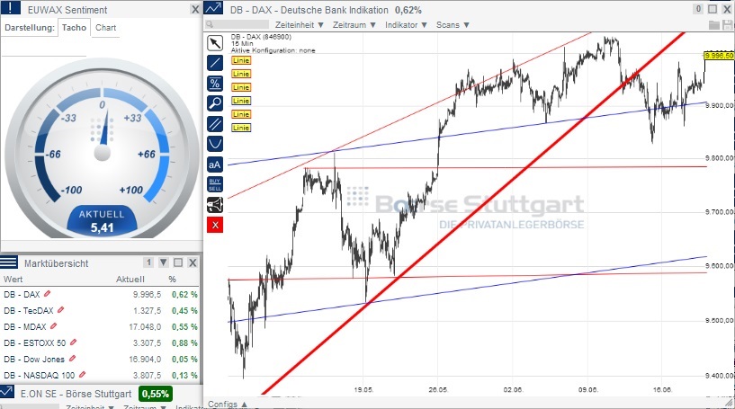Image resolution: width=735 pixels, height=409 pixels.
Task: Sort by the Aktuell column header
Action: [x=130, y=280]
